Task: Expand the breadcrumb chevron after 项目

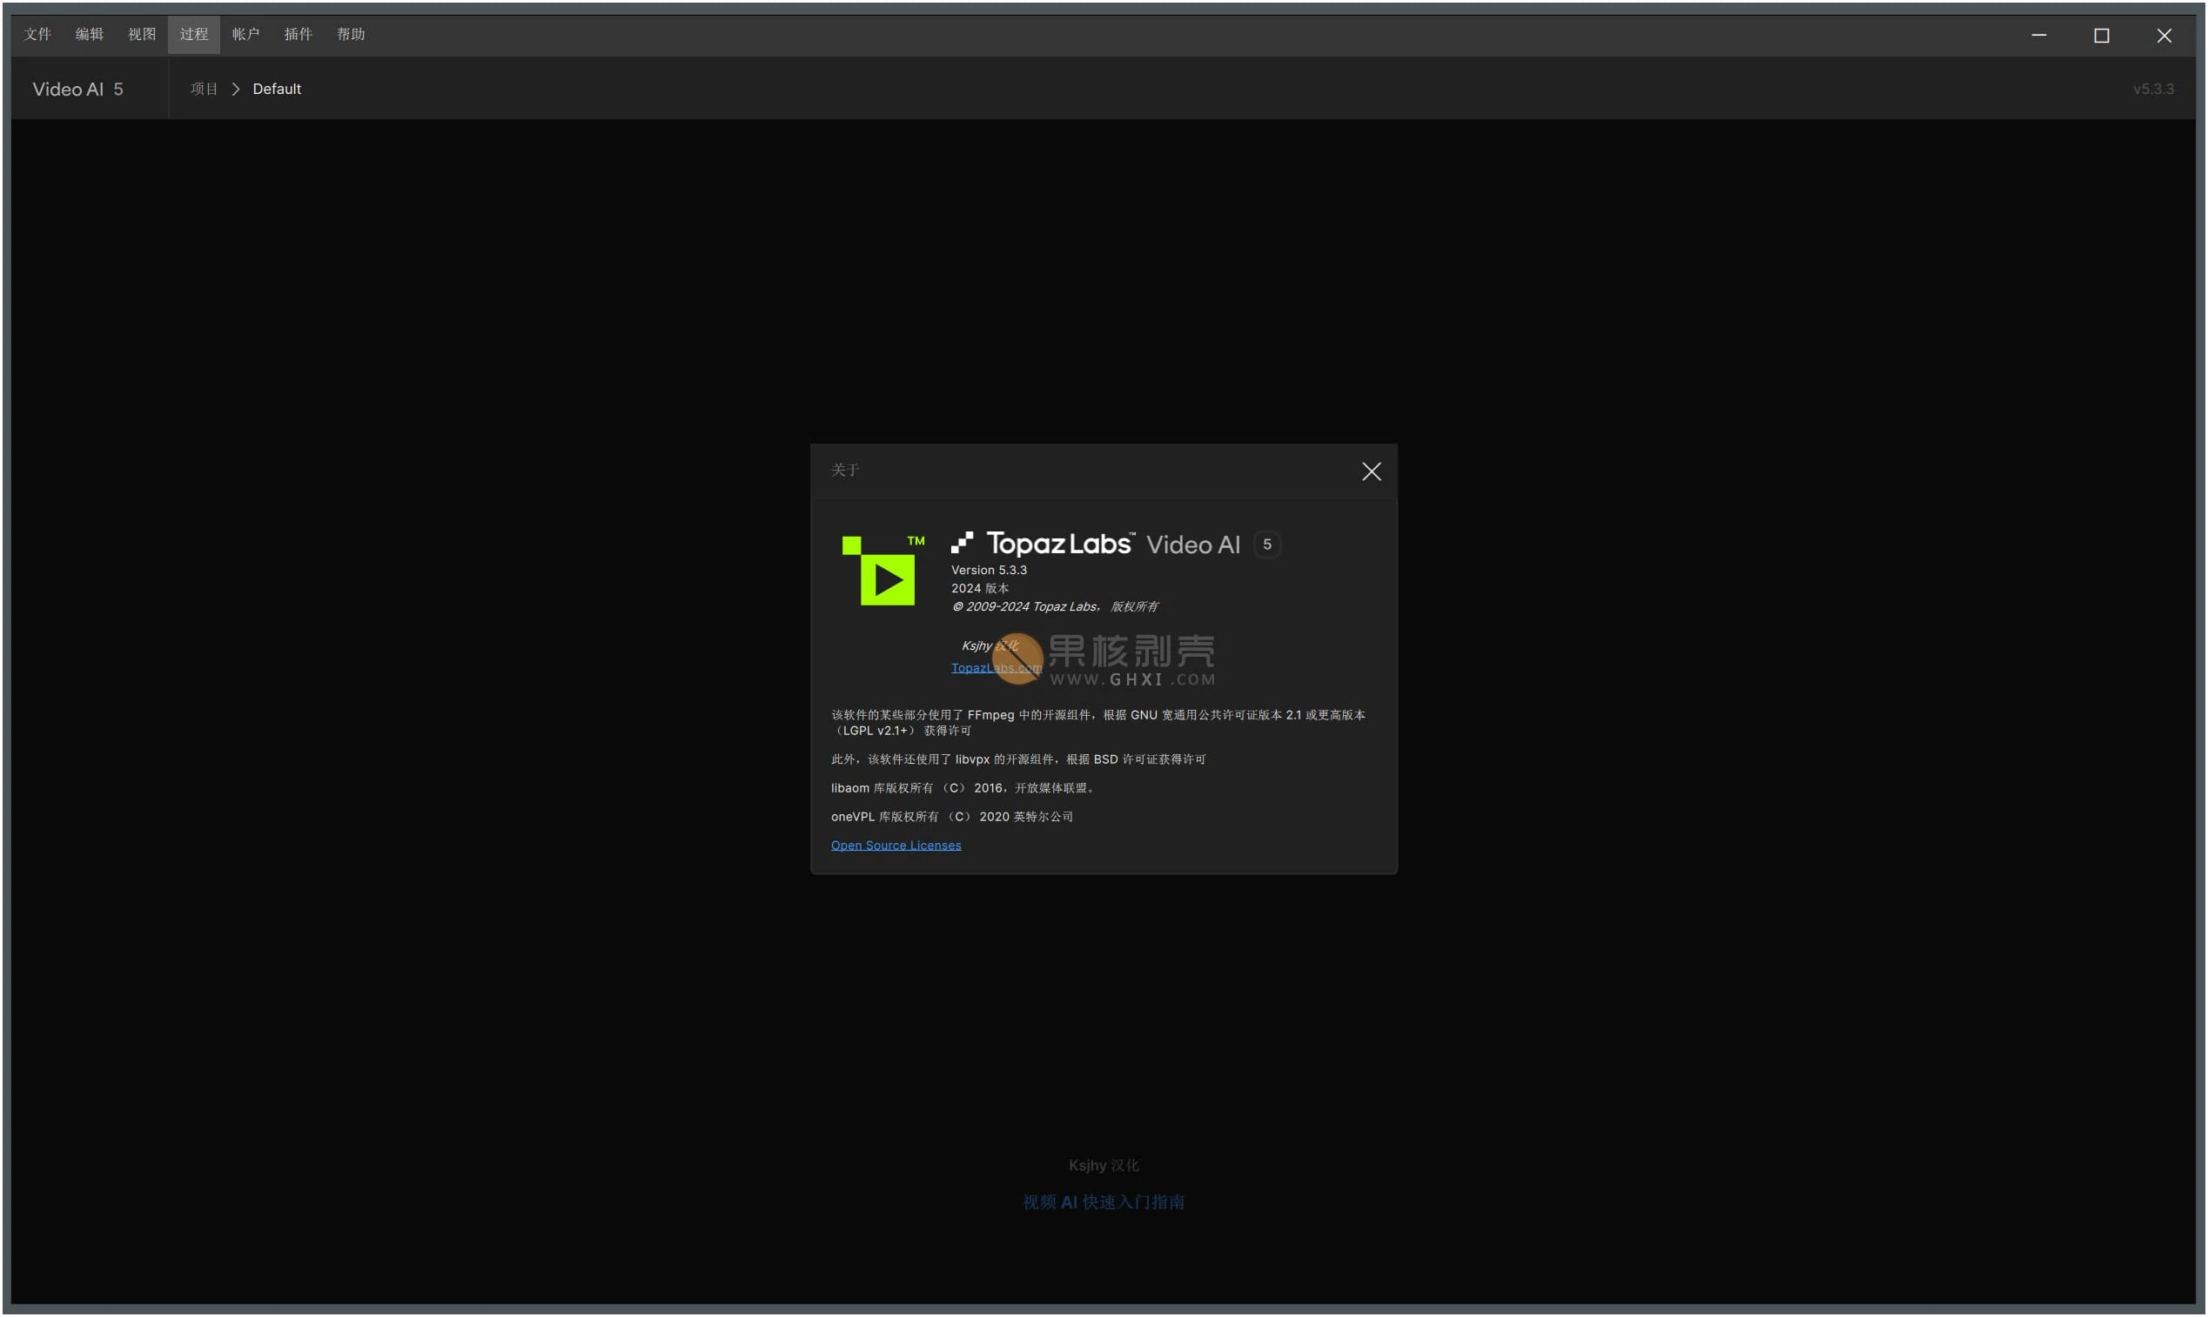Action: 235,89
